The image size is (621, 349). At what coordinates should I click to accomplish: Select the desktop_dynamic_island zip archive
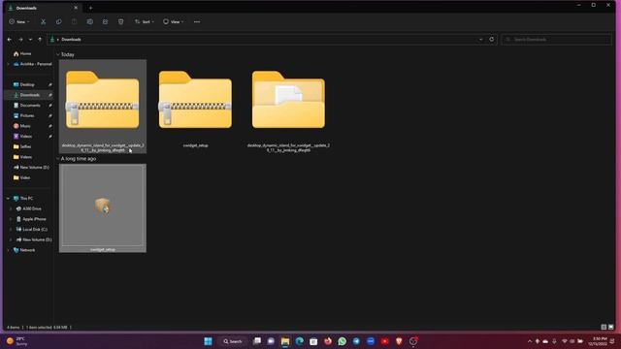tap(103, 107)
